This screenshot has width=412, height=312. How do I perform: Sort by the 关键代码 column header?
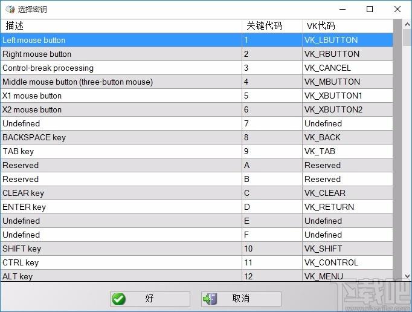pyautogui.click(x=272, y=26)
